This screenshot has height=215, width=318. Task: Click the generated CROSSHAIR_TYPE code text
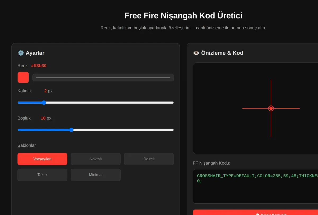click(257, 178)
